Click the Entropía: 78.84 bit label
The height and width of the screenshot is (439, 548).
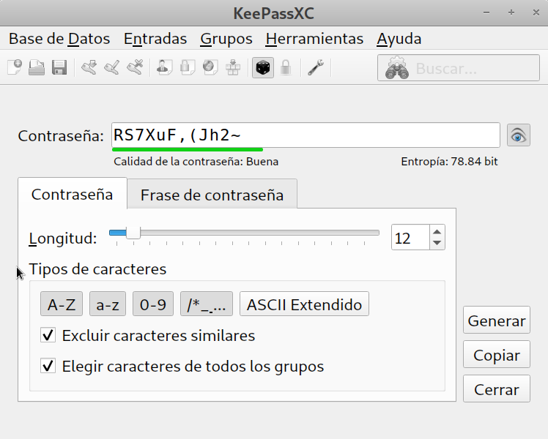point(449,162)
